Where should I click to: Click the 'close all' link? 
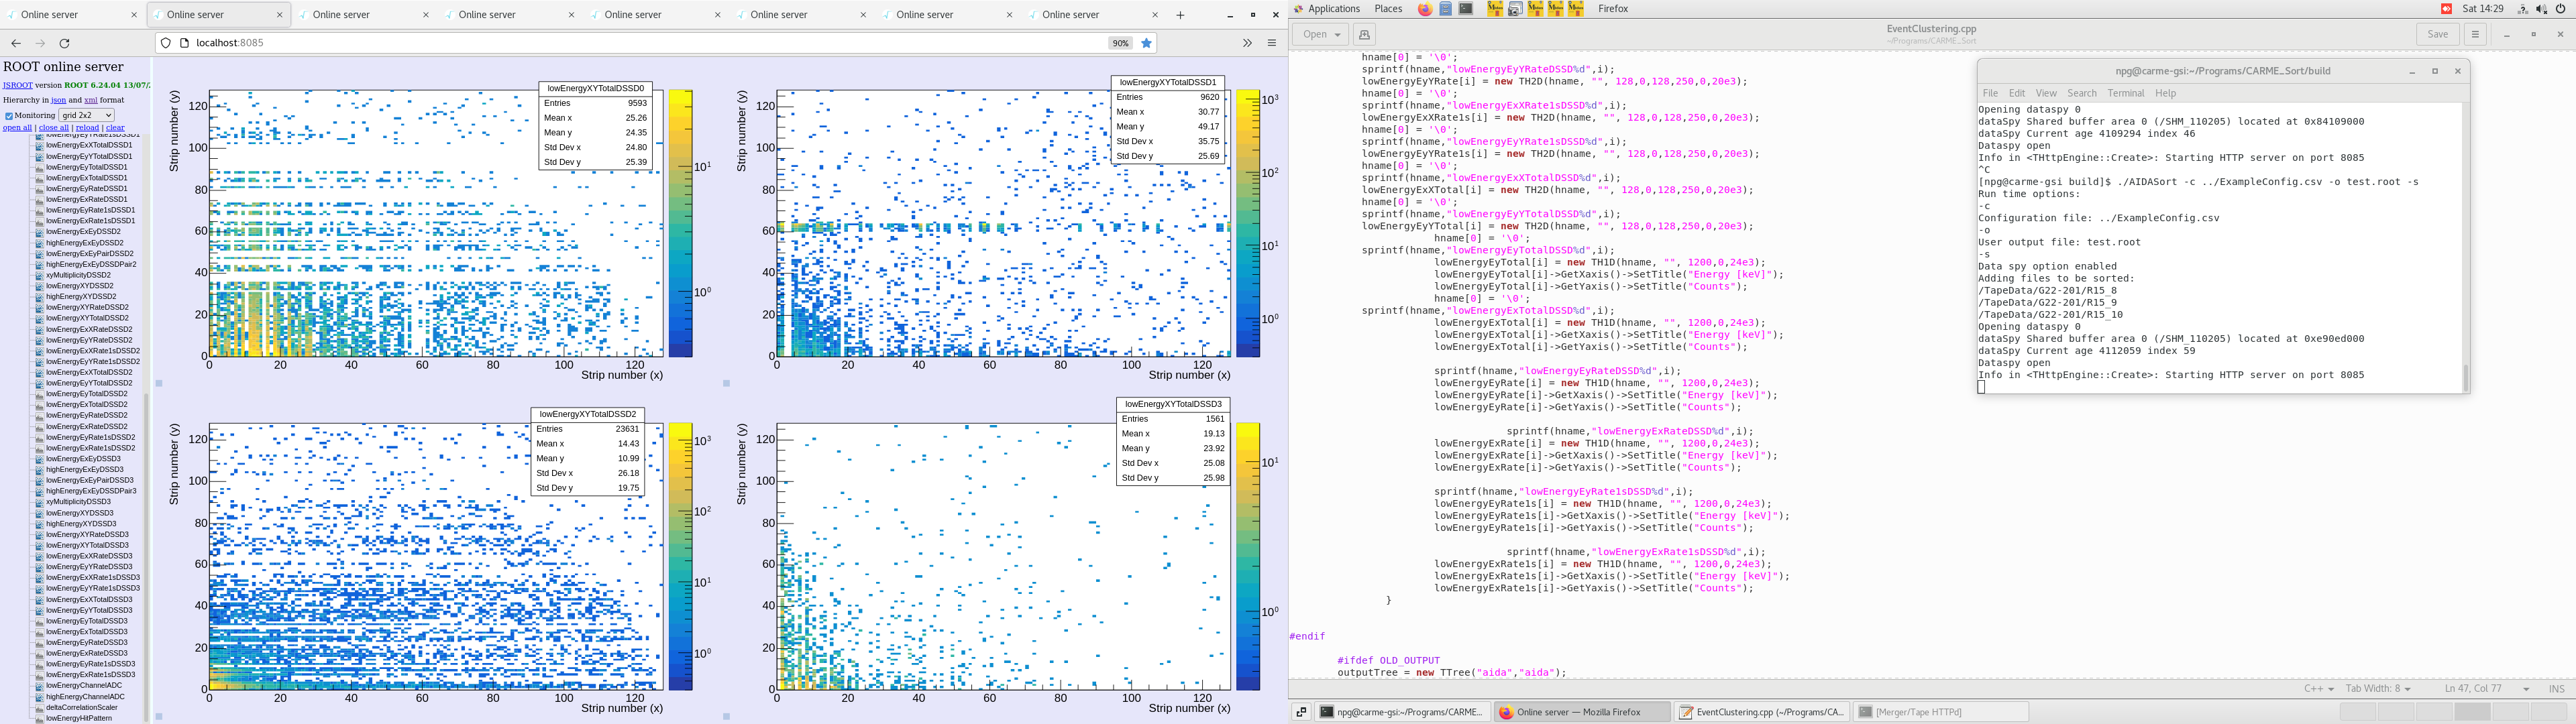(x=54, y=128)
